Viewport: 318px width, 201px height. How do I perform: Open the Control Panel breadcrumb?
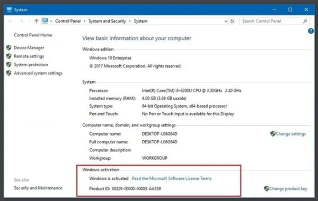[x=68, y=21]
